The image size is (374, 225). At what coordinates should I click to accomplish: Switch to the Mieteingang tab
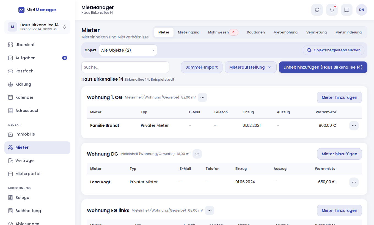(x=189, y=32)
